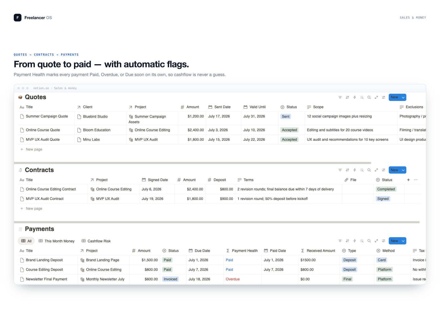Open Received Amount column header menu
Viewport: 440px width, 330px height.
[x=318, y=251]
